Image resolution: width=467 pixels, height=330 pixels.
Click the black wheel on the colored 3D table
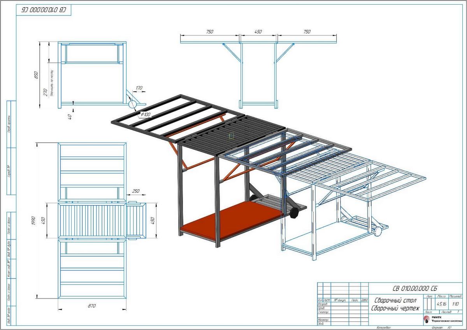click(294, 214)
